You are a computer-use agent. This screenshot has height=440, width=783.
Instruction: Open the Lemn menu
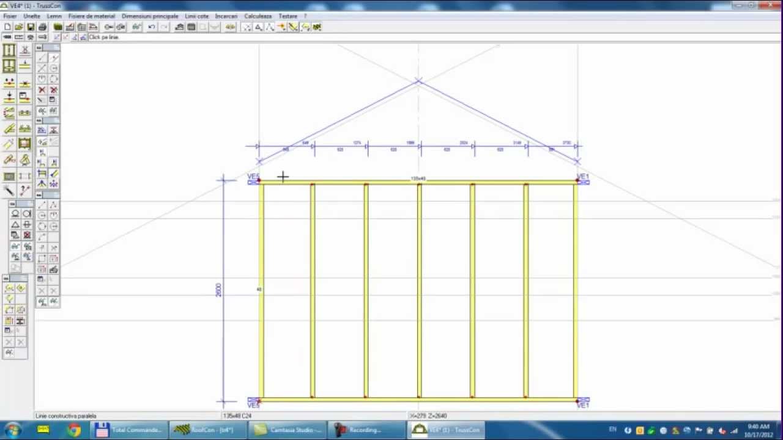(x=54, y=16)
